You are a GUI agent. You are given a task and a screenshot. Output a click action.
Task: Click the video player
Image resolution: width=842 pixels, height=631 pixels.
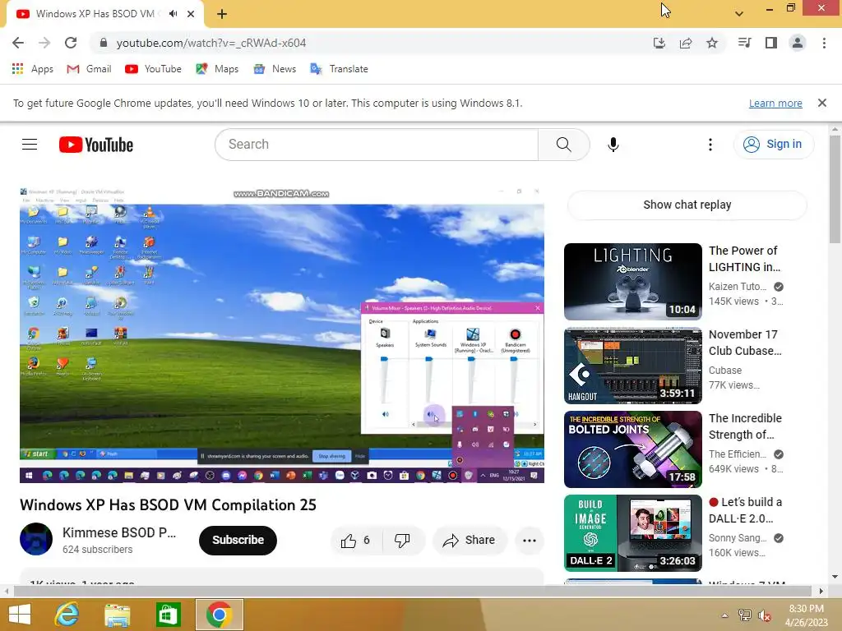(x=282, y=335)
